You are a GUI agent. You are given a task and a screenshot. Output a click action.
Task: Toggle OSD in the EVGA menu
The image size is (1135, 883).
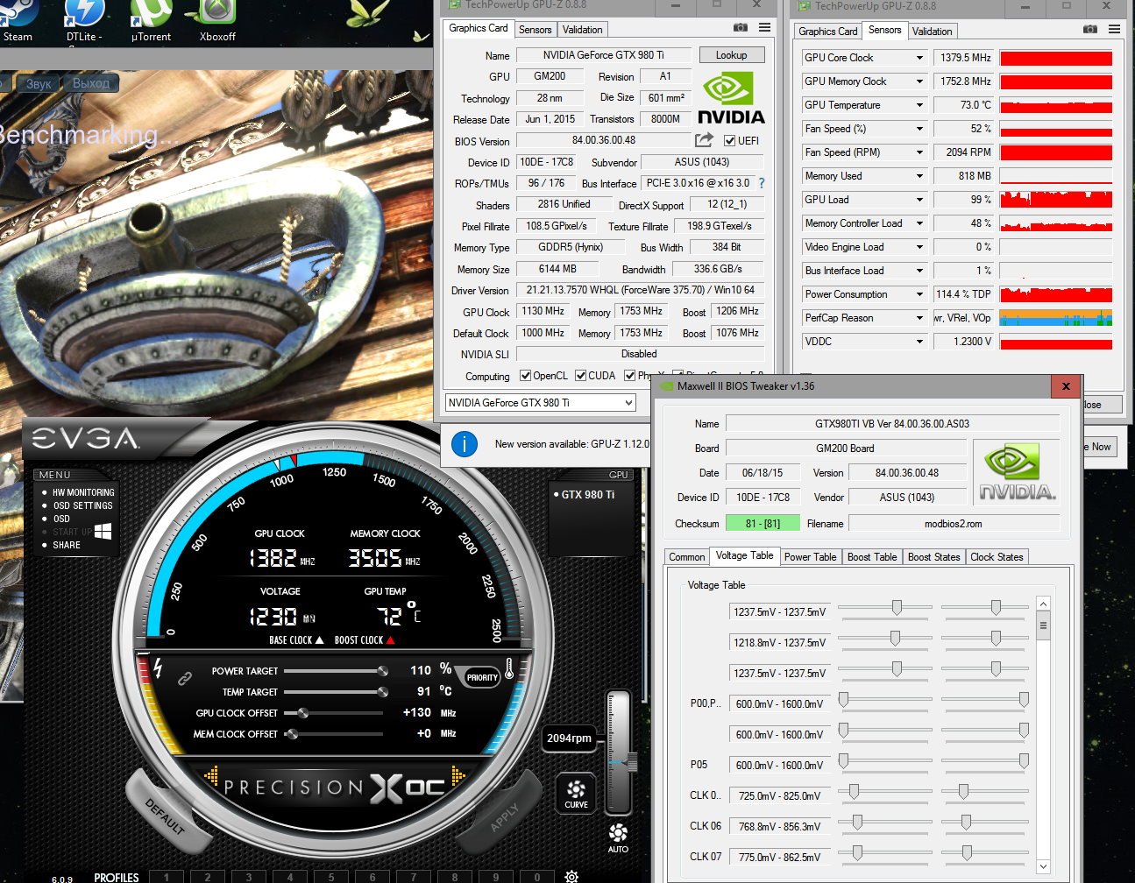point(61,519)
